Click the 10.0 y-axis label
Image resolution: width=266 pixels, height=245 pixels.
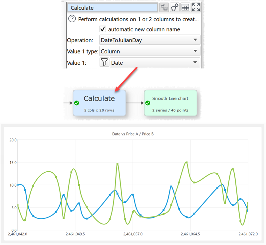pos(13,185)
